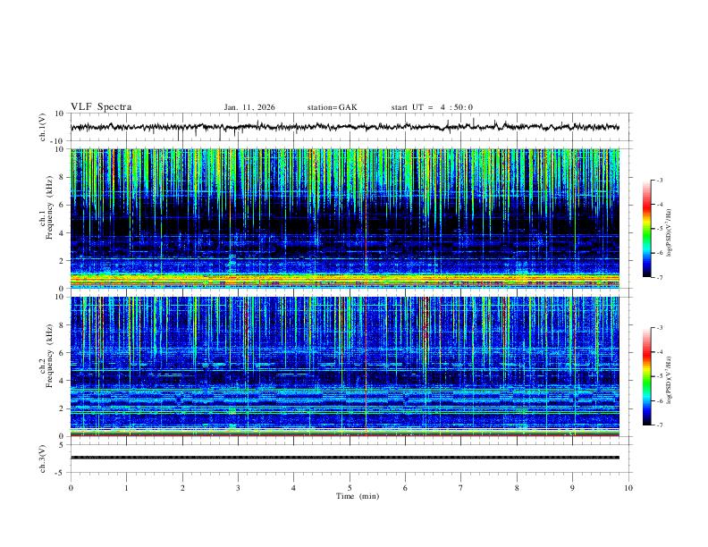
Task: Click the "station=GAK" header label
Action: (332, 107)
